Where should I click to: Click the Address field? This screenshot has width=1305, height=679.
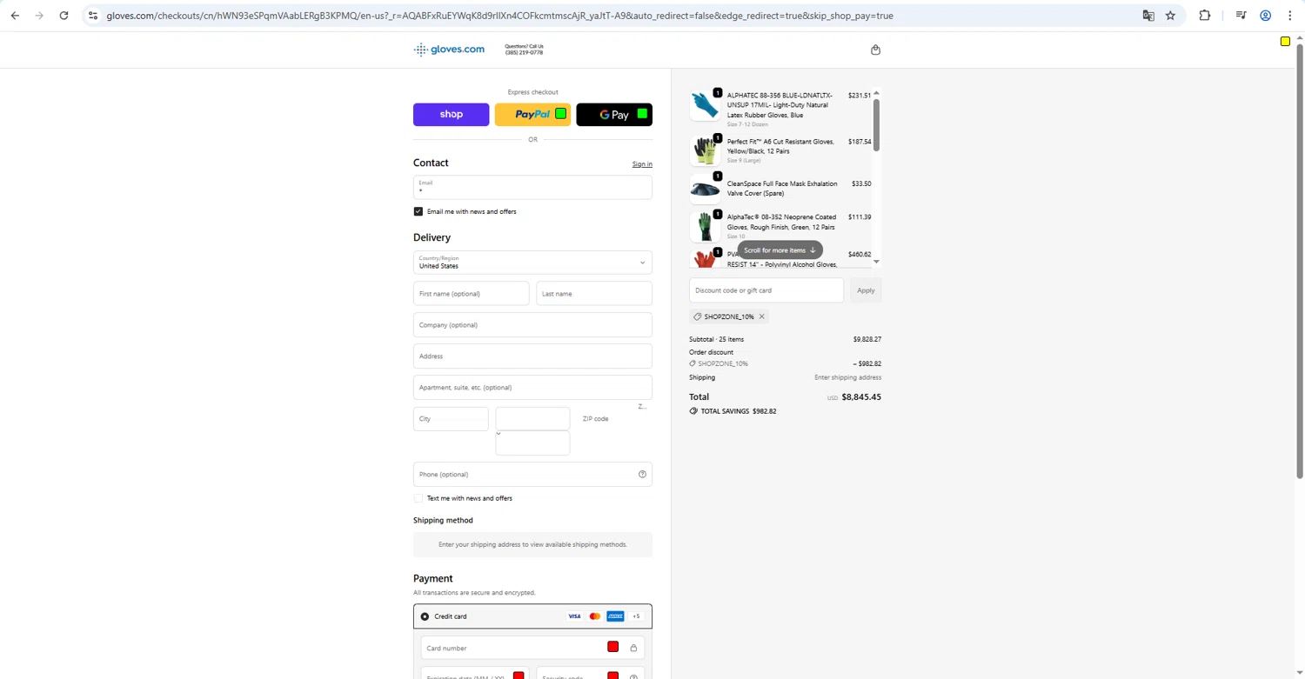tap(532, 356)
